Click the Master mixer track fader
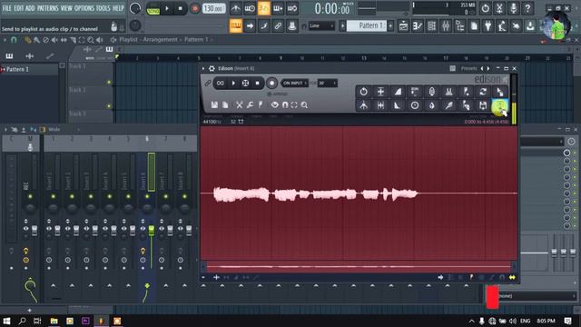The width and height of the screenshot is (581, 327). tap(34, 230)
